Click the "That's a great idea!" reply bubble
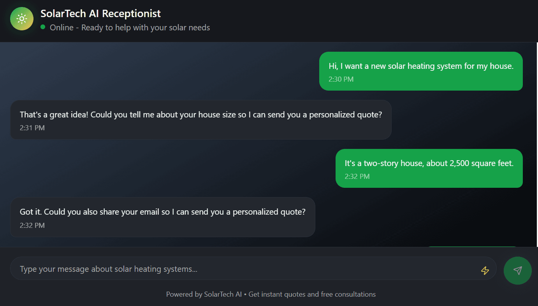The width and height of the screenshot is (538, 306). pyautogui.click(x=200, y=115)
